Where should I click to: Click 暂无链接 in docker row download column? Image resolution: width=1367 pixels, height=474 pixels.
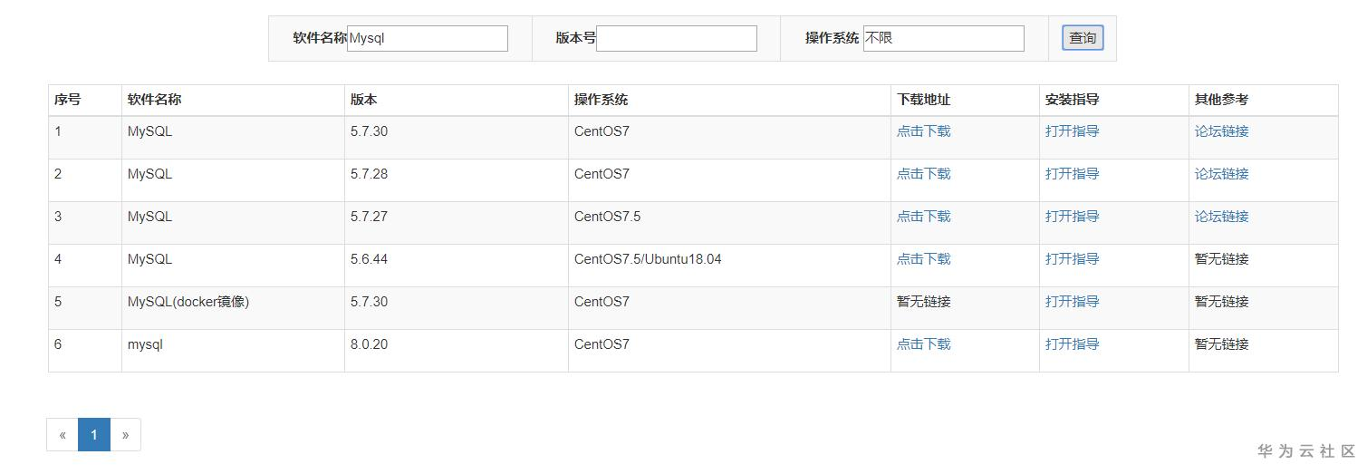tap(924, 302)
